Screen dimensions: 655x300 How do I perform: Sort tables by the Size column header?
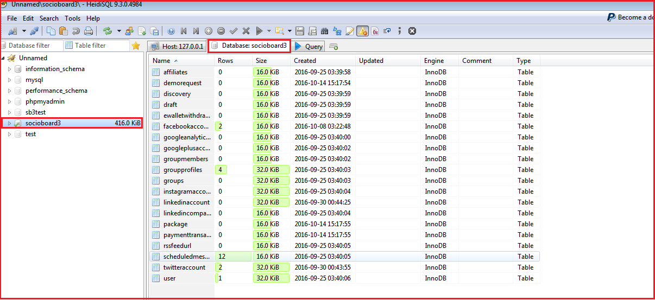coord(272,61)
